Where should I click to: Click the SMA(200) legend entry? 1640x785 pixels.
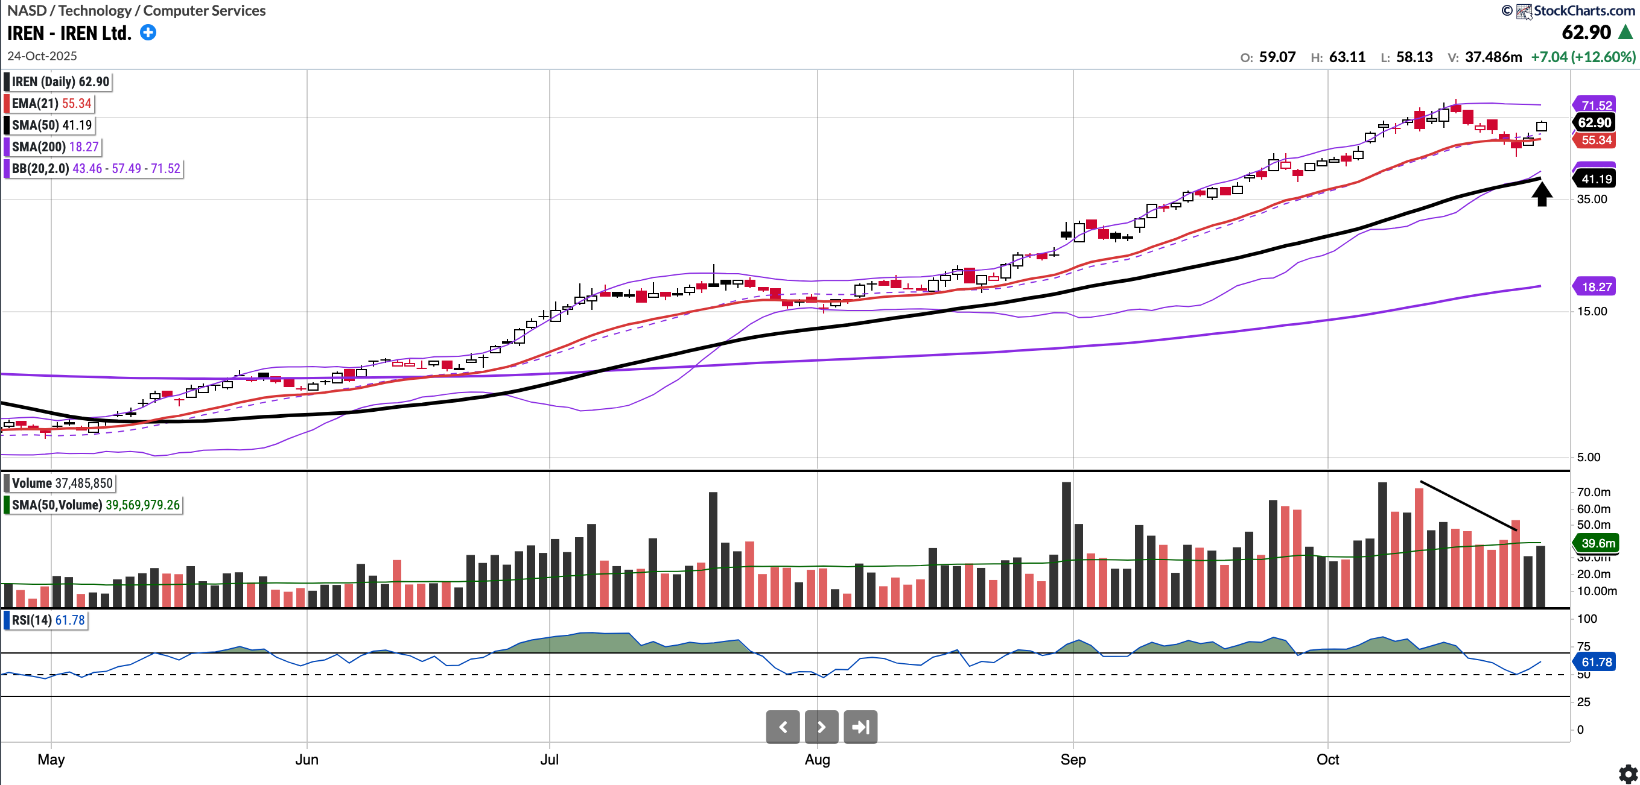pos(55,147)
